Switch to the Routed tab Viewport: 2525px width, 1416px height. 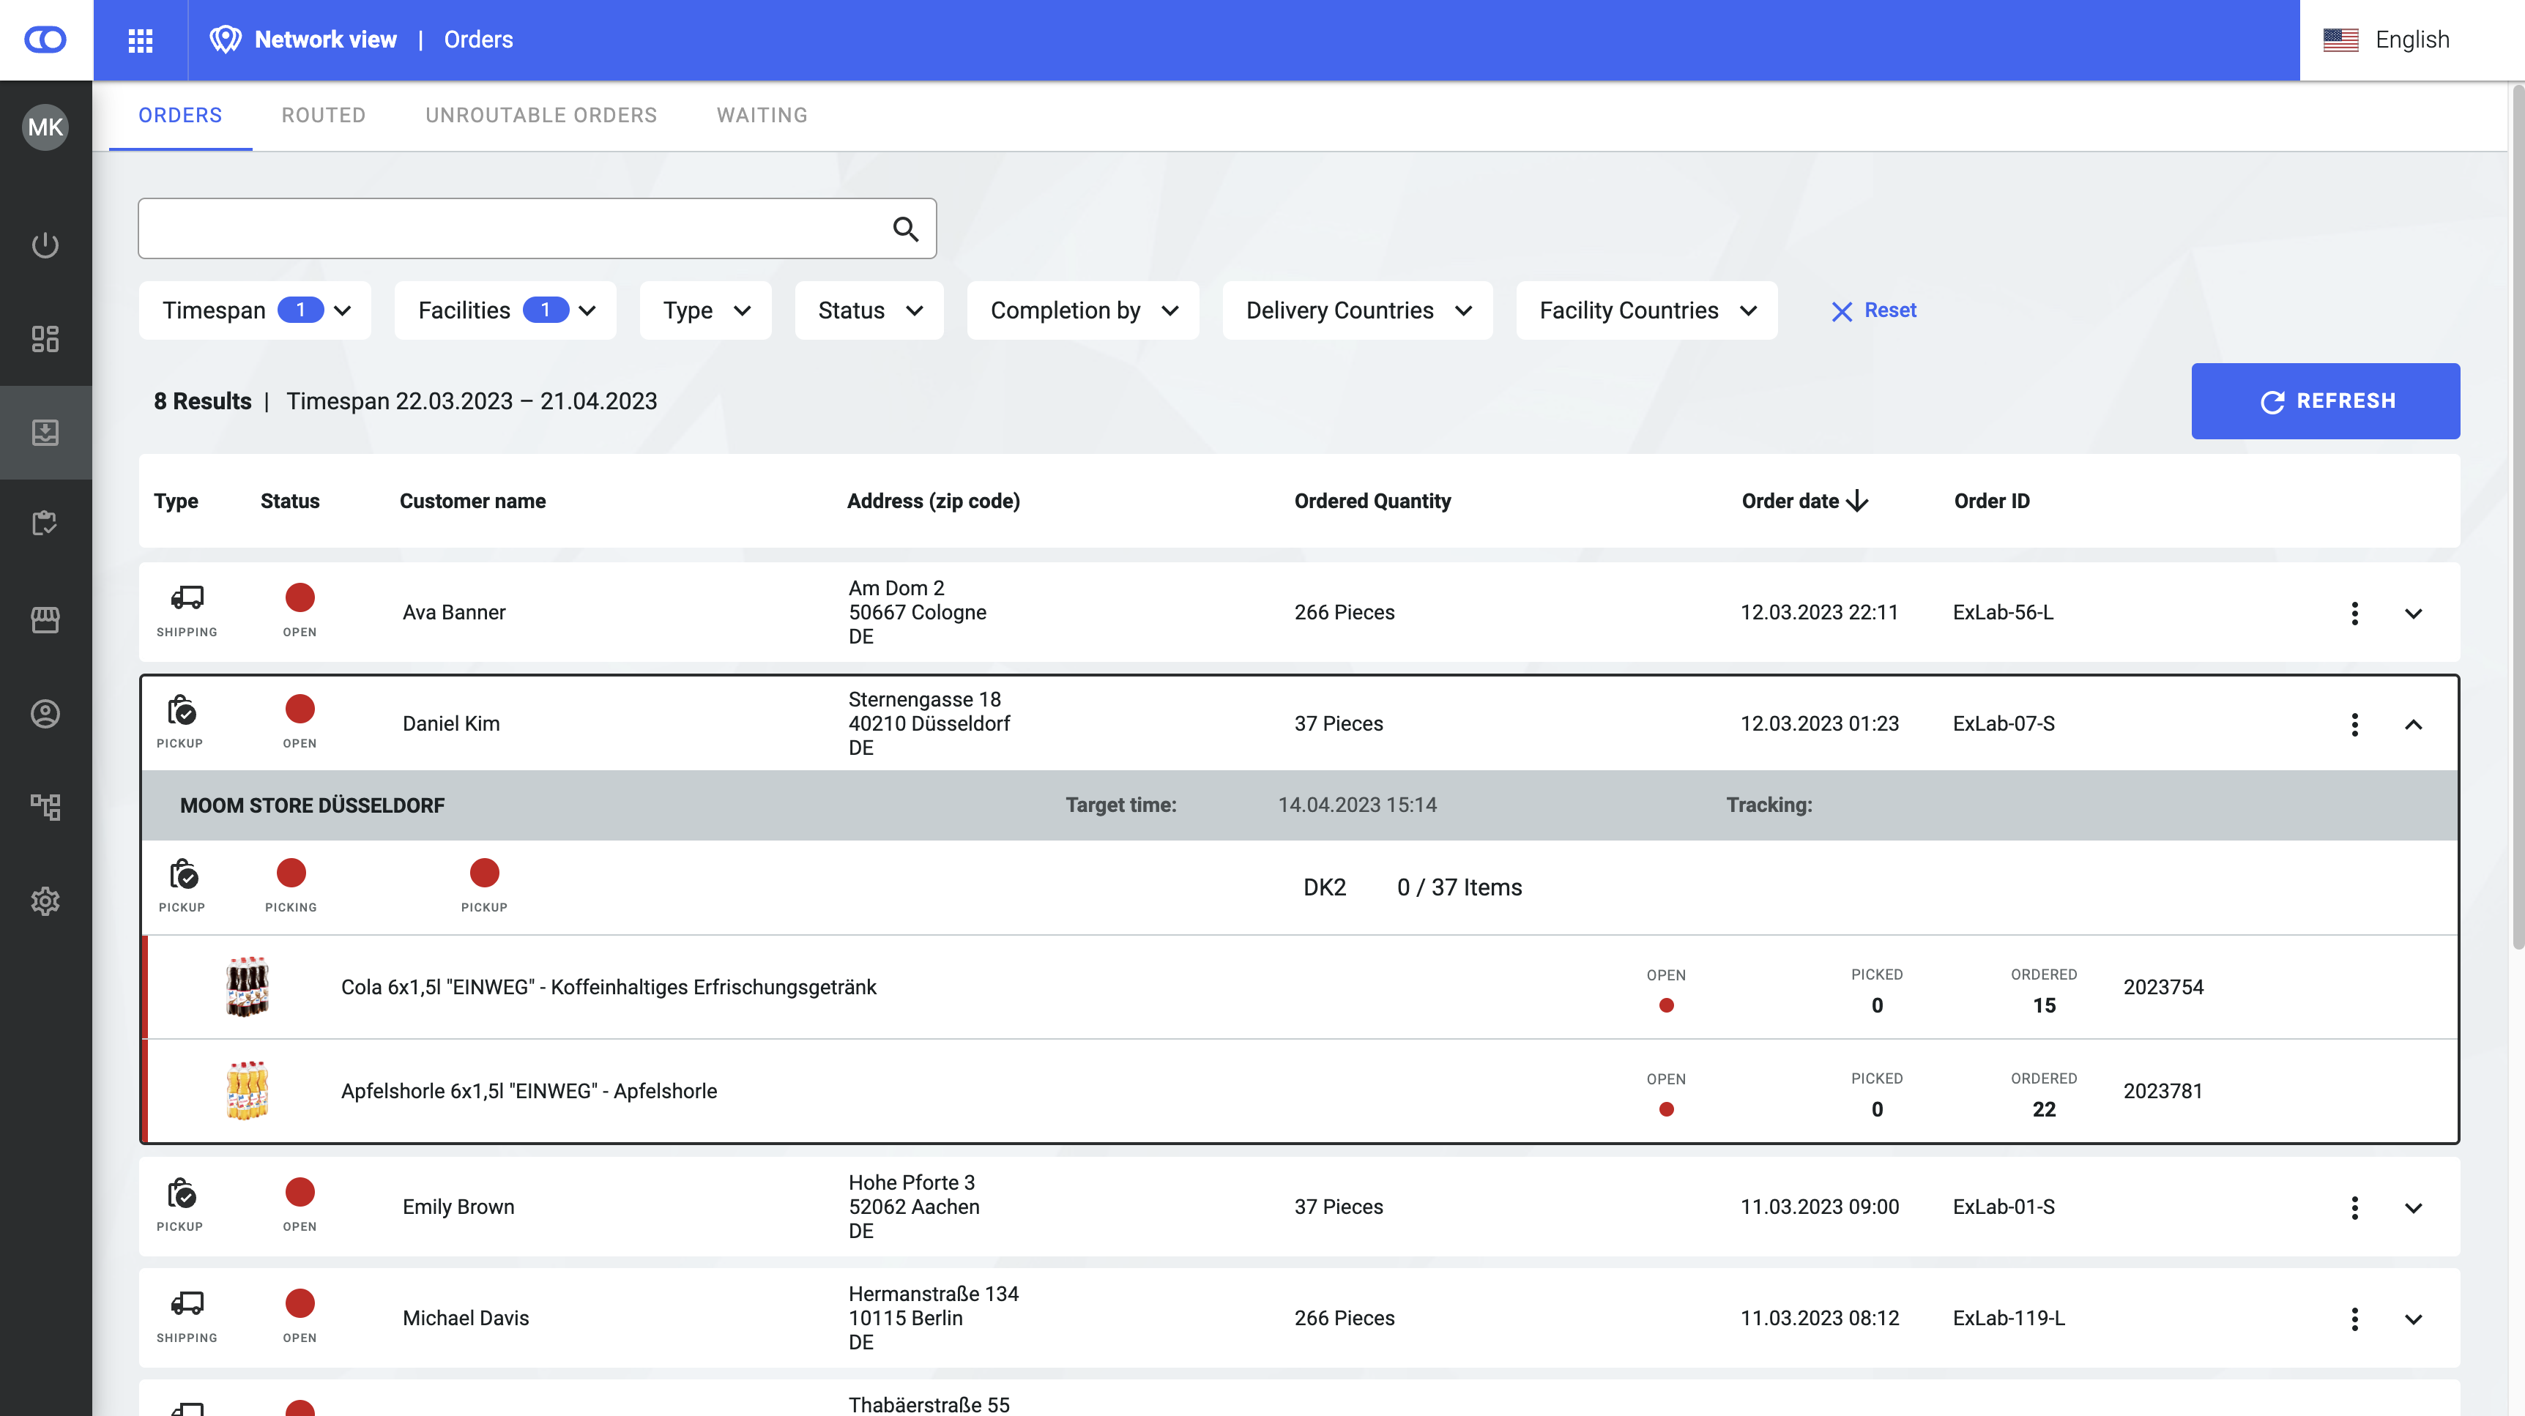324,116
